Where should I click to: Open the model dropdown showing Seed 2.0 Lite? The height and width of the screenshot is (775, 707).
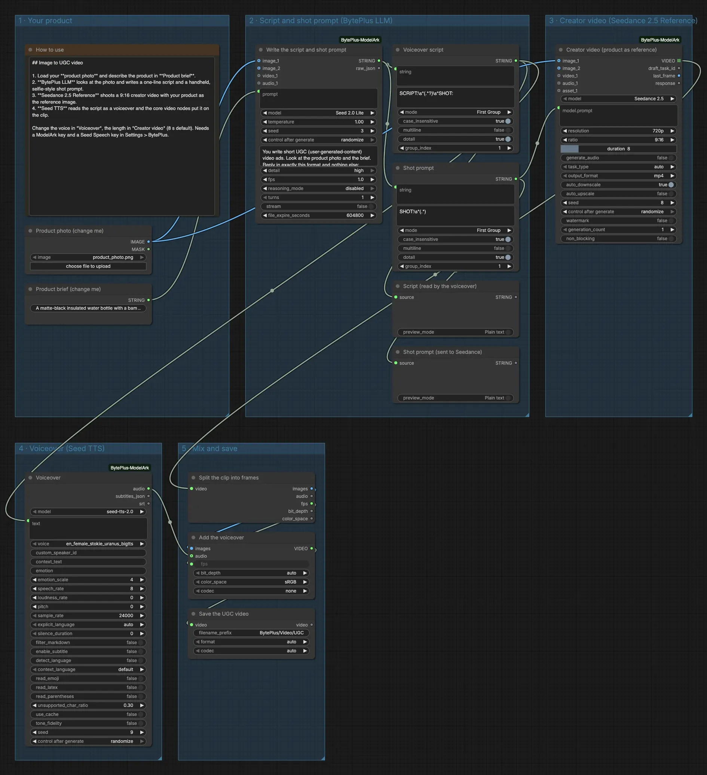318,113
